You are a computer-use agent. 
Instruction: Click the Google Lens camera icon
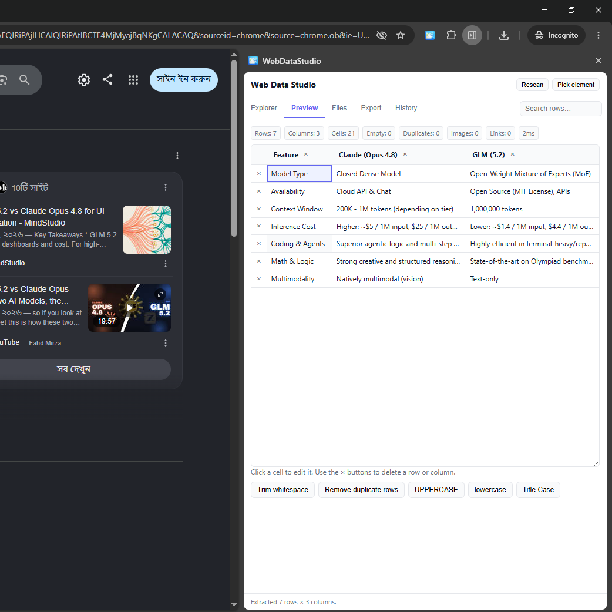3,80
